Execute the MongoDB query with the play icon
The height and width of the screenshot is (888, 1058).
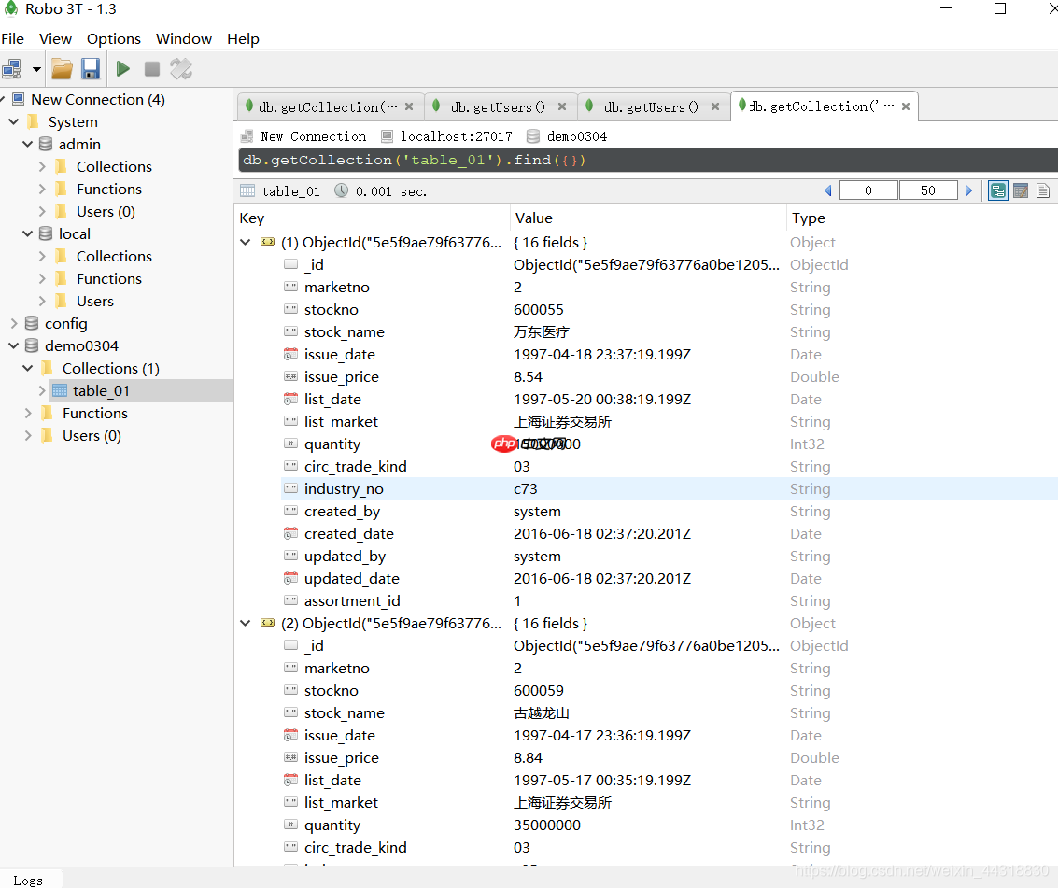click(x=122, y=68)
